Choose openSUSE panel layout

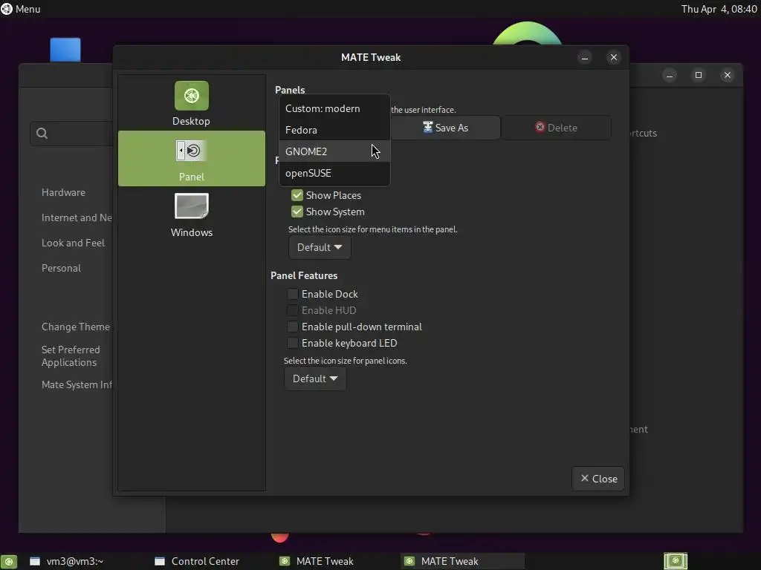coord(334,173)
